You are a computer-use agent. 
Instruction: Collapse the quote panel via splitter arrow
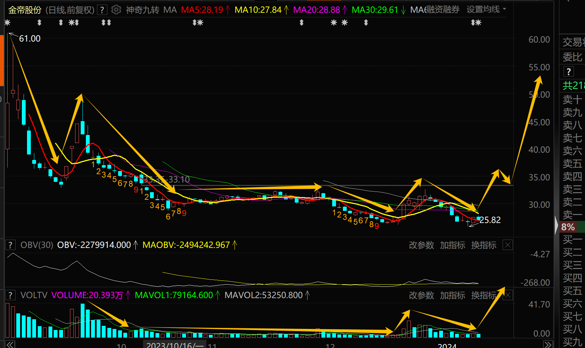[557, 226]
